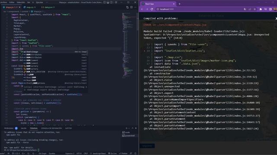Close the terminal panel
The width and height of the screenshot is (277, 155).
click(x=136, y=128)
